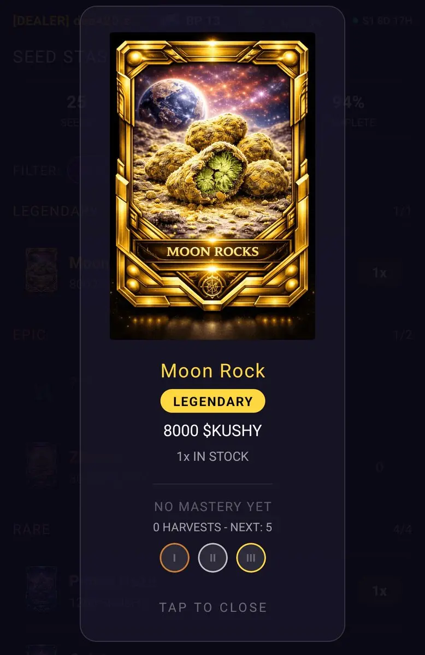Select the silver mastery tier II badge
This screenshot has height=655, width=425.
coord(212,558)
